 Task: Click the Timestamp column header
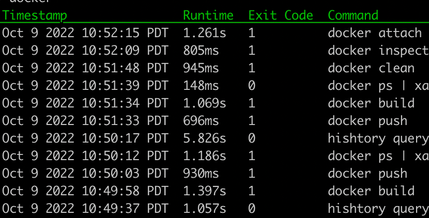[35, 15]
